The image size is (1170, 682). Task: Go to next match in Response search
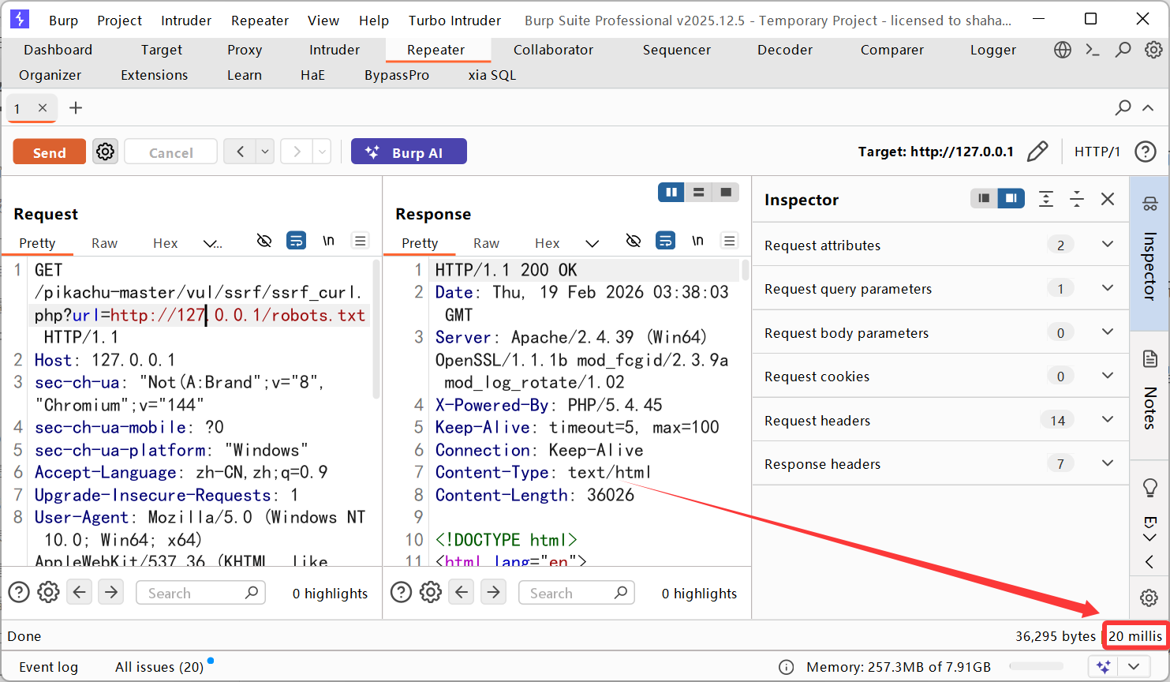(x=493, y=592)
